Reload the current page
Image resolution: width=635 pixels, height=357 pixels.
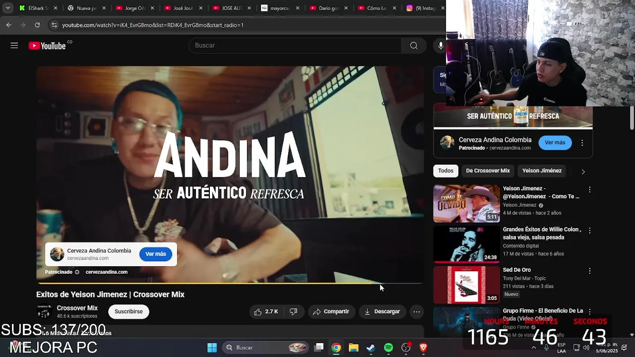tap(37, 25)
